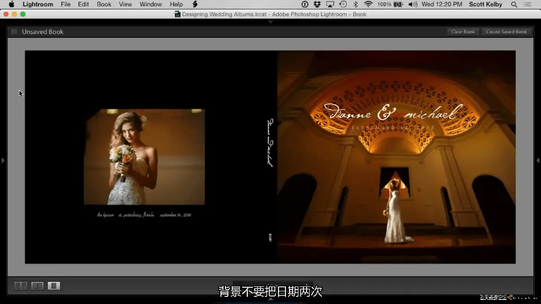Open the Help menu

pos(176,5)
